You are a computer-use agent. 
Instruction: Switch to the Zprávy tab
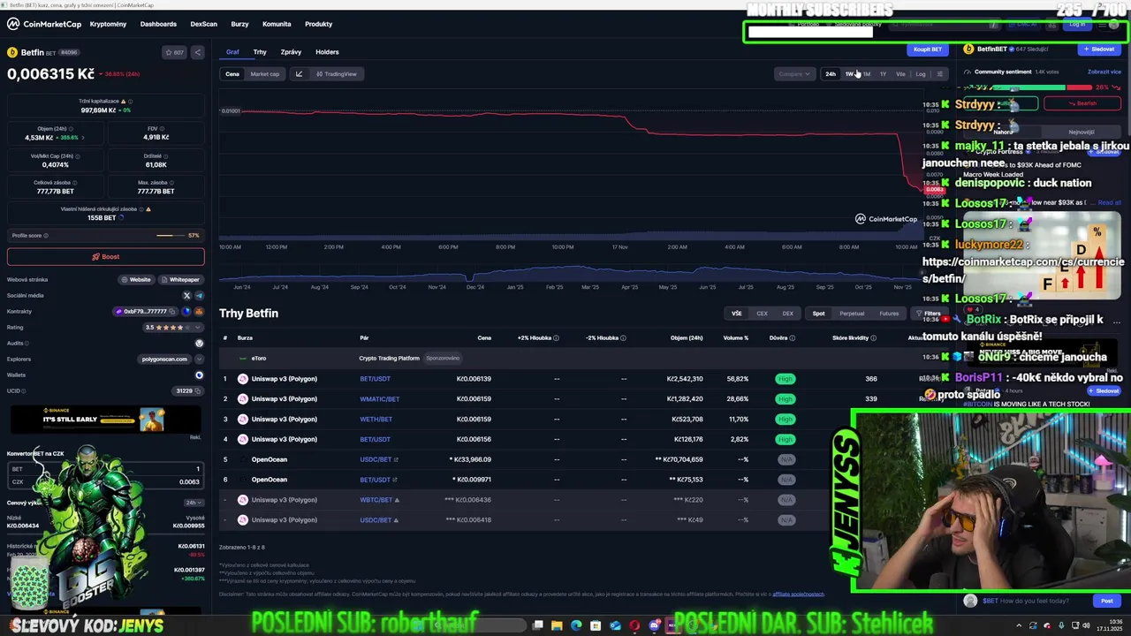291,52
